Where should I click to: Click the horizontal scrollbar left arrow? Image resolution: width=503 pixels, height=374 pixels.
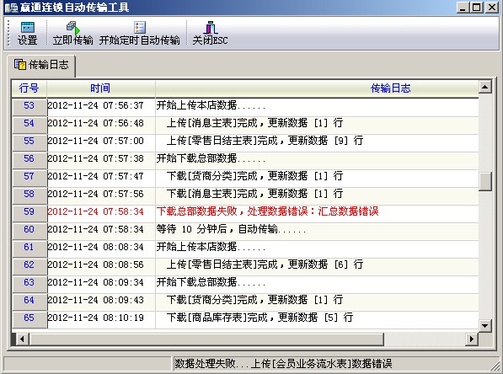click(x=21, y=339)
